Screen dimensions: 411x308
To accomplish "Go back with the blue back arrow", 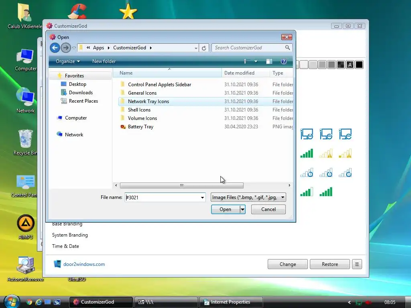I will click(55, 48).
